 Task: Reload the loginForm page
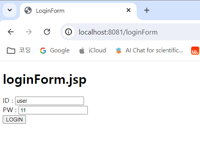pos(47,32)
